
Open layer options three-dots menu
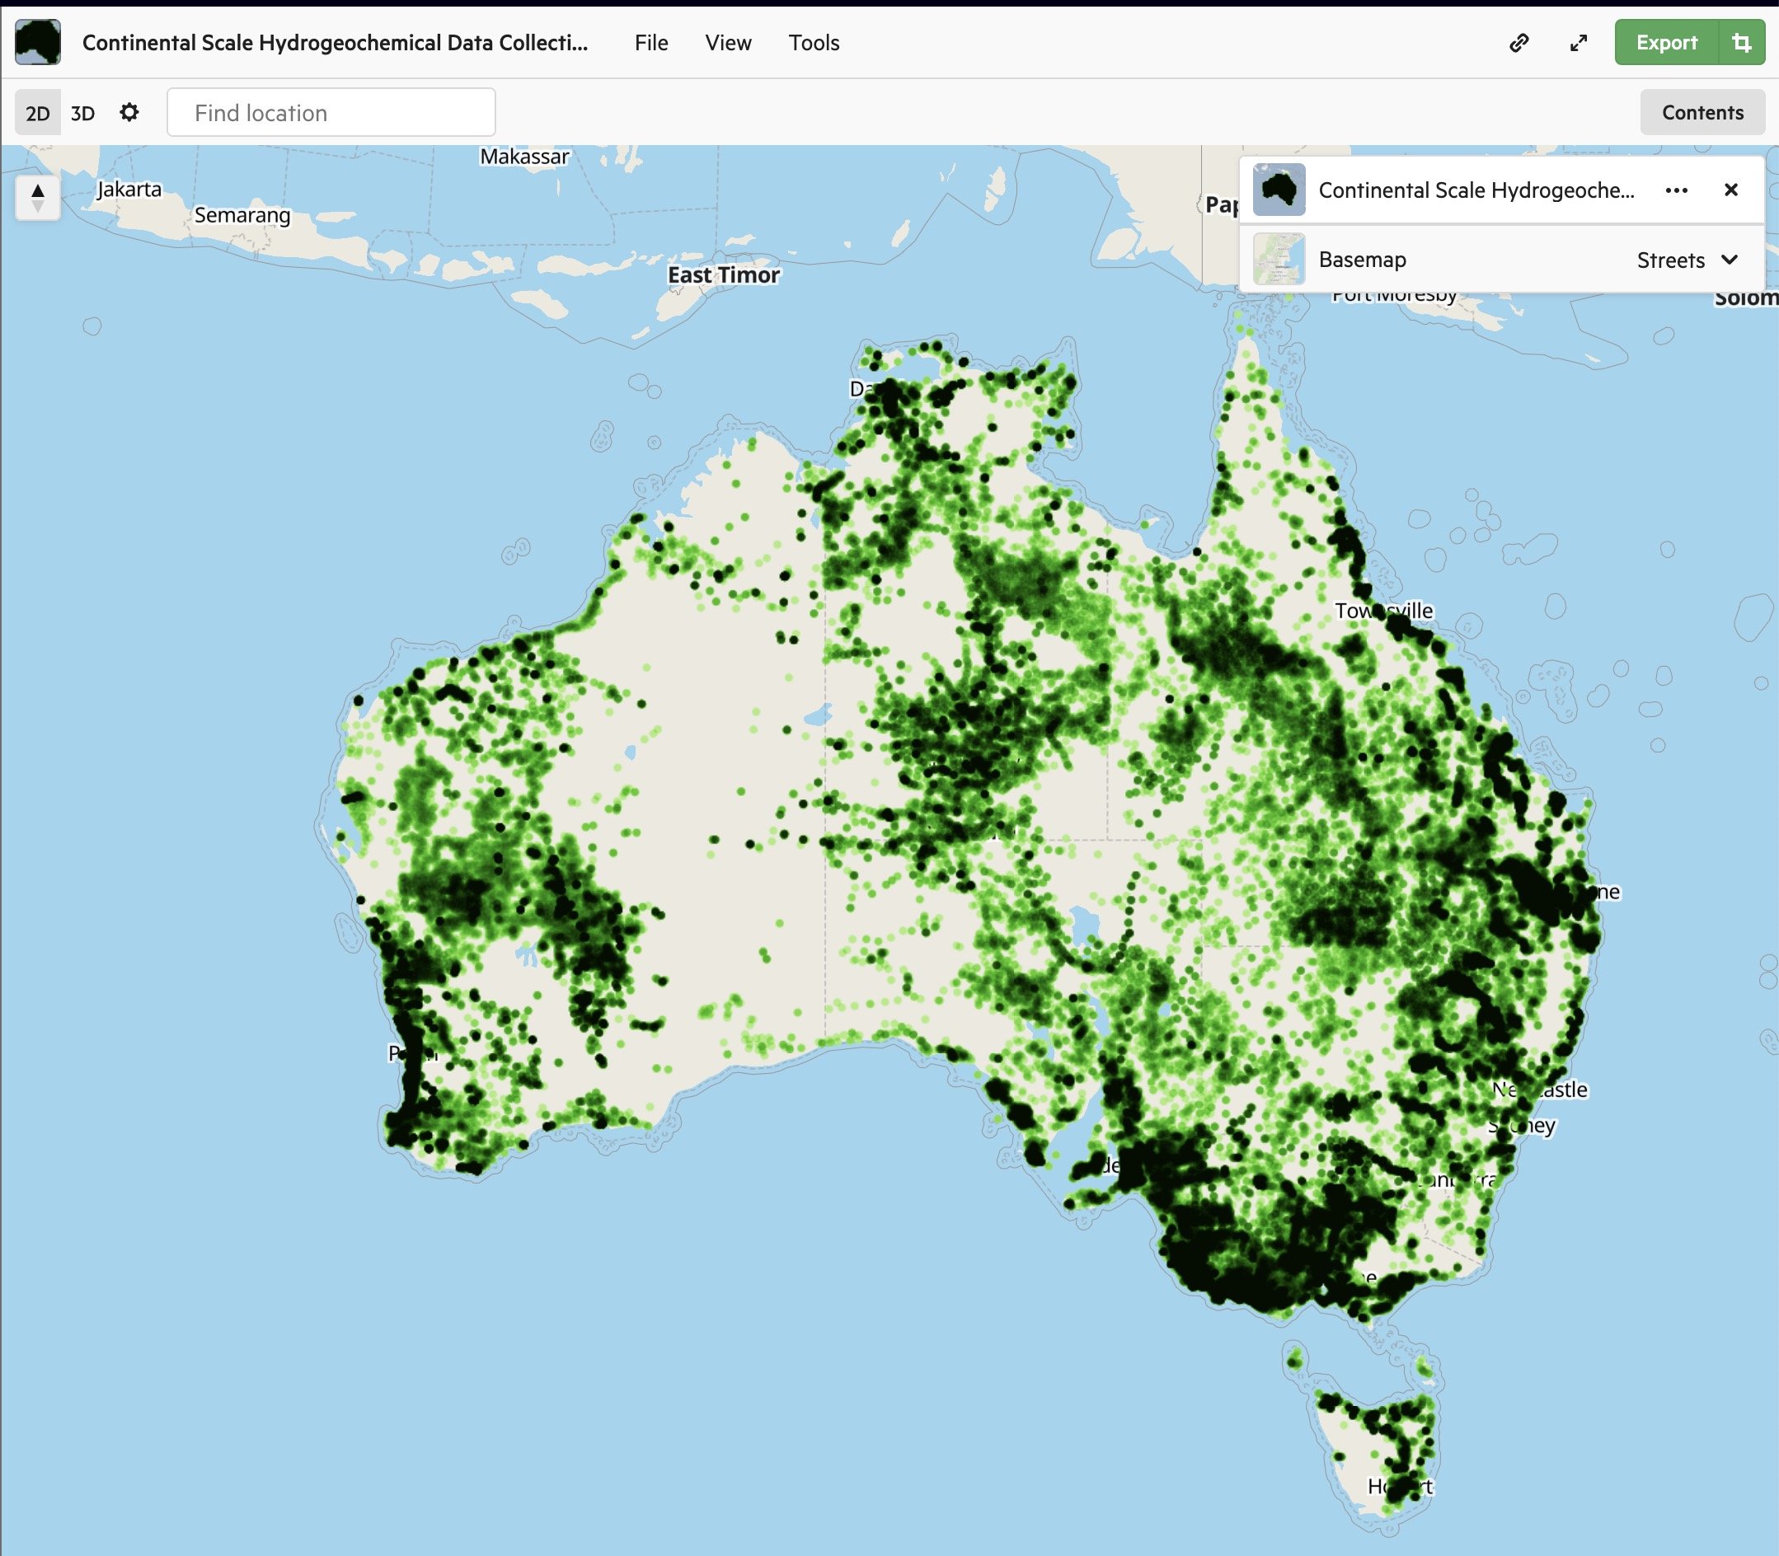pos(1677,190)
